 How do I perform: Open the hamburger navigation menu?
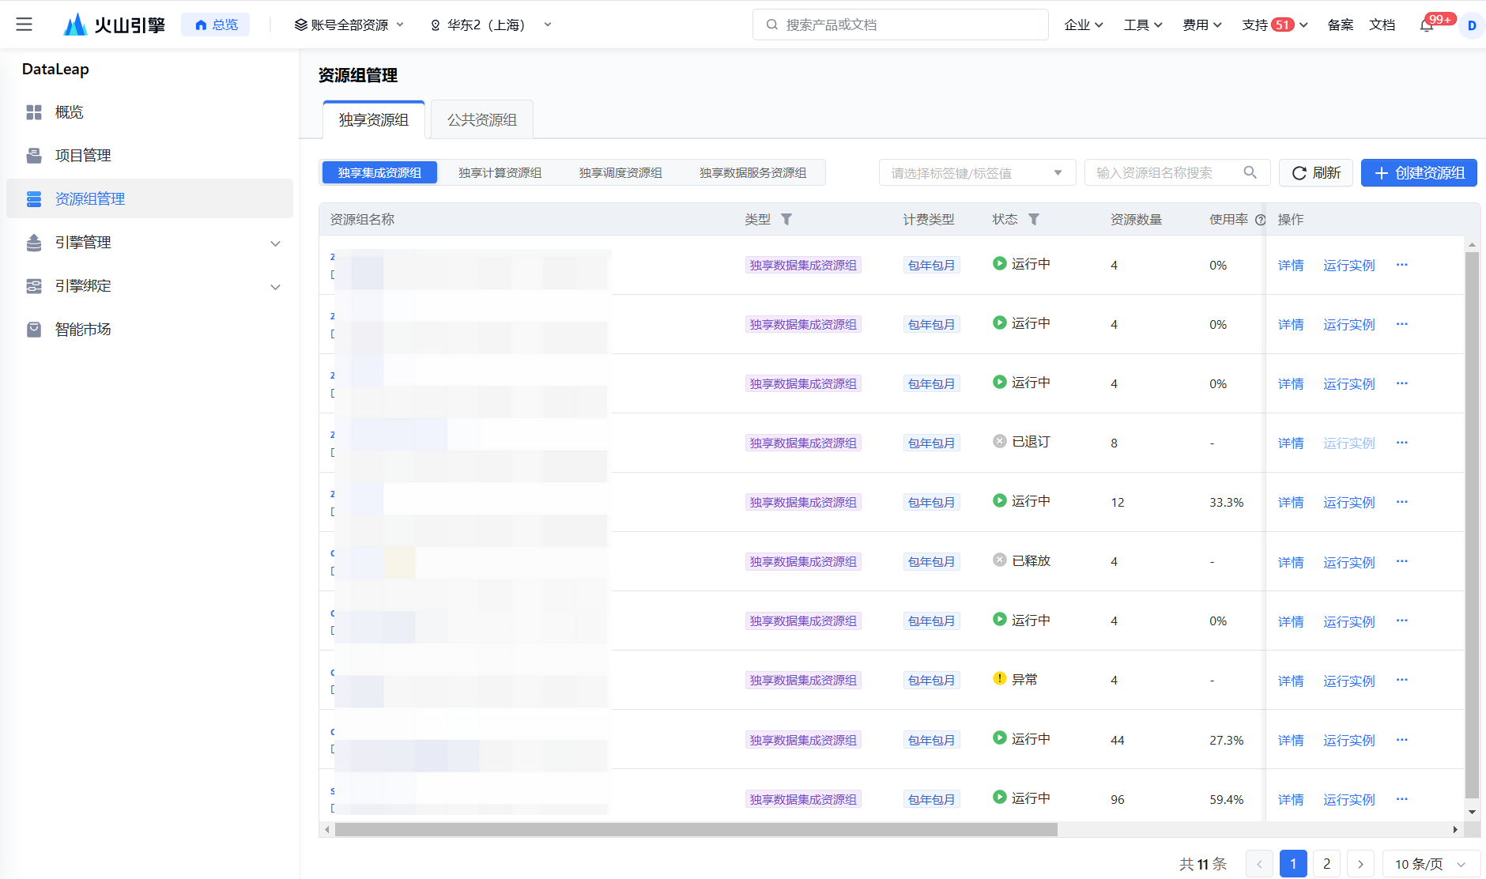pyautogui.click(x=25, y=25)
